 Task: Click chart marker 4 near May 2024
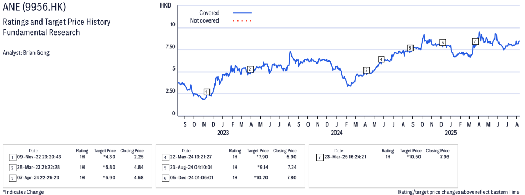click(381, 59)
